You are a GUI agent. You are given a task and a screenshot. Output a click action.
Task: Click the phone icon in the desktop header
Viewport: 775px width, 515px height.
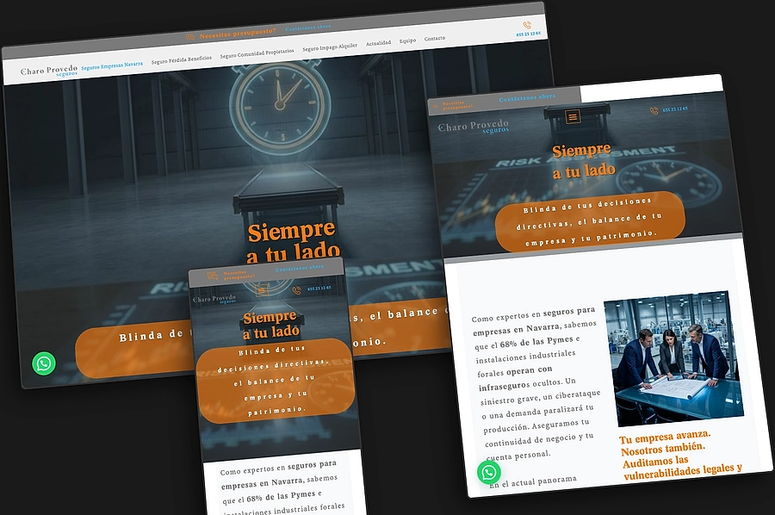click(x=527, y=25)
